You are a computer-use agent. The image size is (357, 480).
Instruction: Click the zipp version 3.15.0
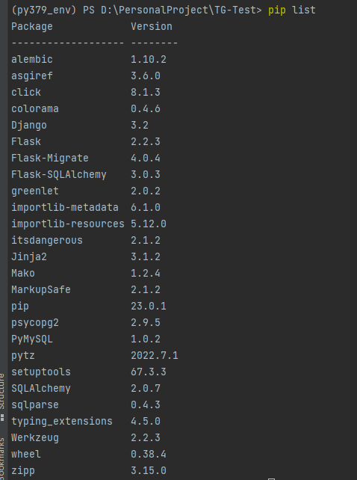(x=149, y=470)
